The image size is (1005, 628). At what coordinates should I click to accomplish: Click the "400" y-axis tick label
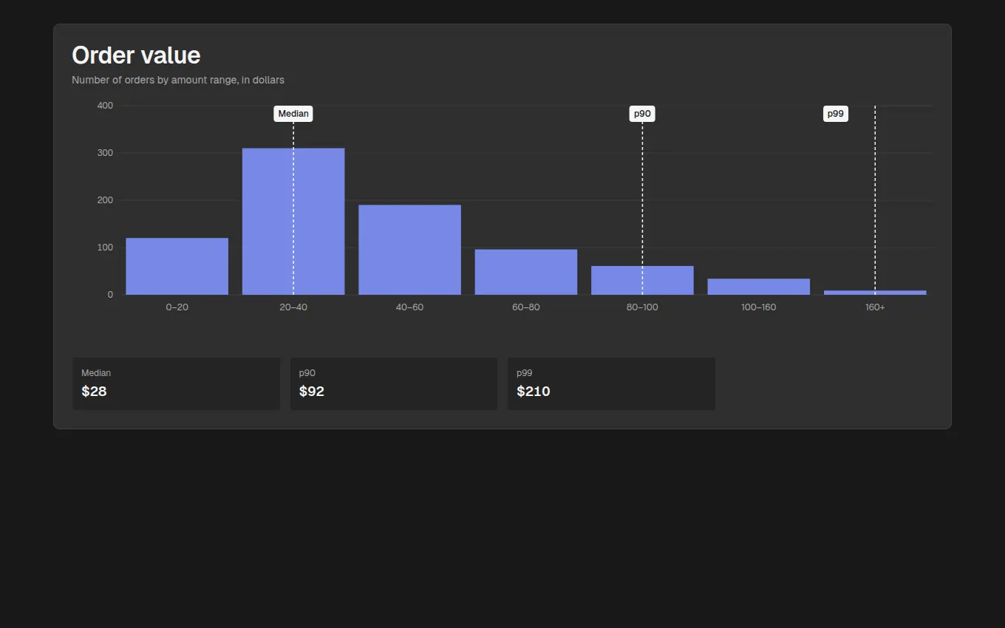(105, 106)
